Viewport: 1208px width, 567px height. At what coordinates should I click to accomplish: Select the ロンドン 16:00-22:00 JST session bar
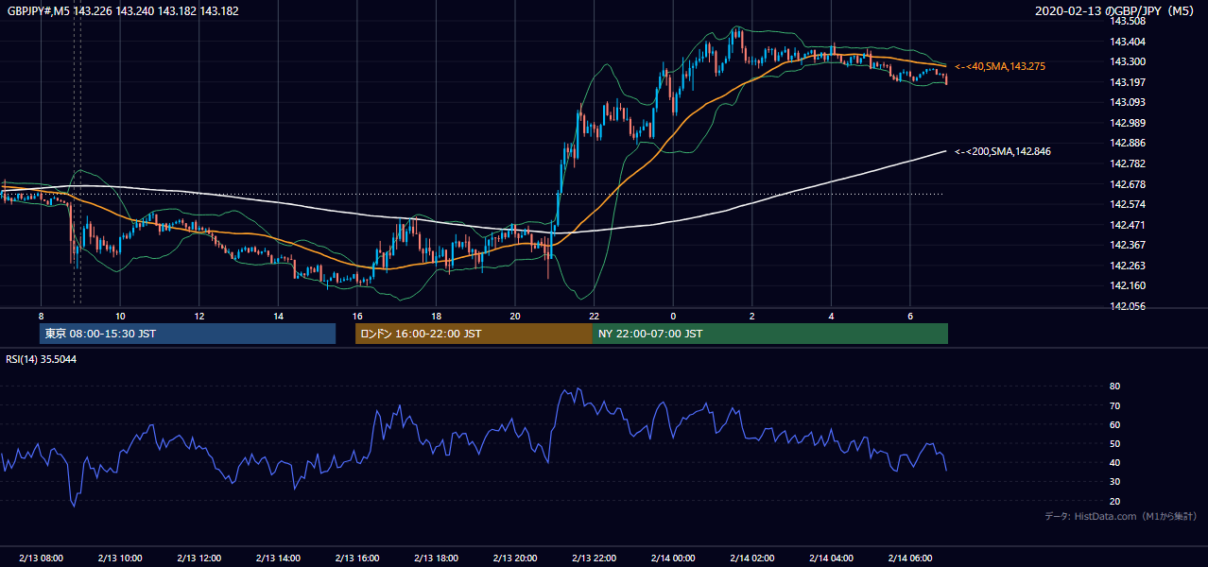click(x=474, y=334)
